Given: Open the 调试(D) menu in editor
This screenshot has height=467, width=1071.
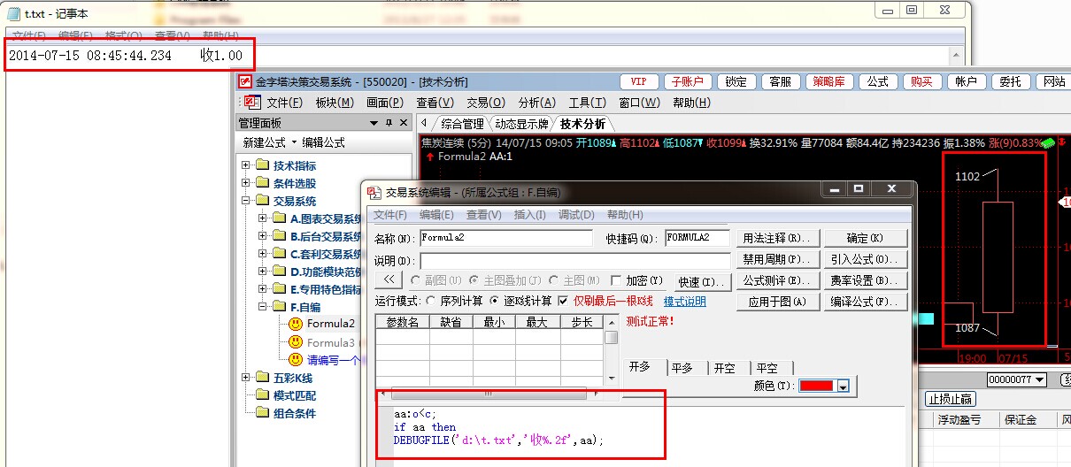Looking at the screenshot, I should point(577,214).
